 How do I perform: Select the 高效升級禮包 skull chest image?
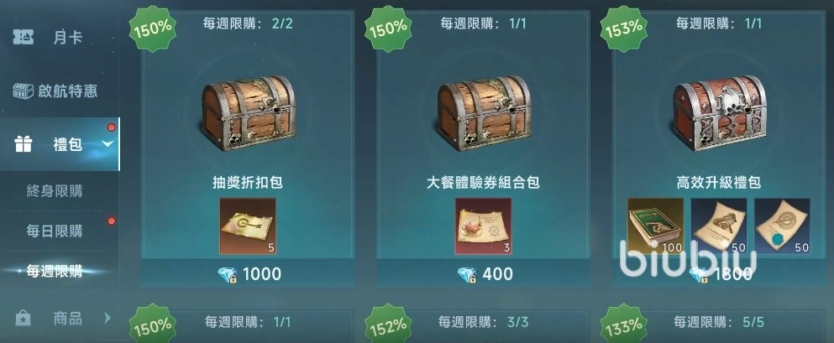point(720,113)
